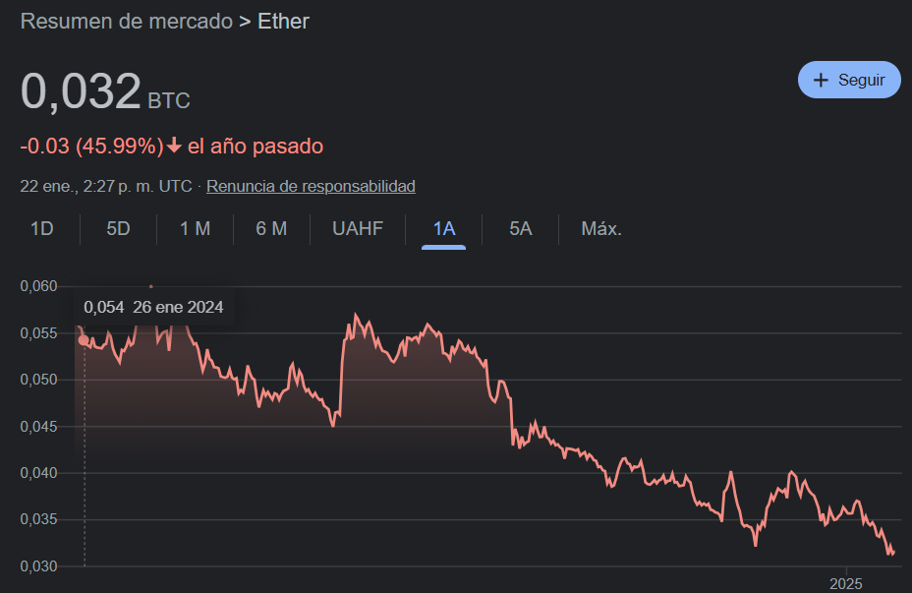Follow Ether with the Seguir button
The image size is (912, 593).
coord(849,80)
